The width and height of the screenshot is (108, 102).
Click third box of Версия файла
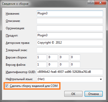[x=64, y=64]
